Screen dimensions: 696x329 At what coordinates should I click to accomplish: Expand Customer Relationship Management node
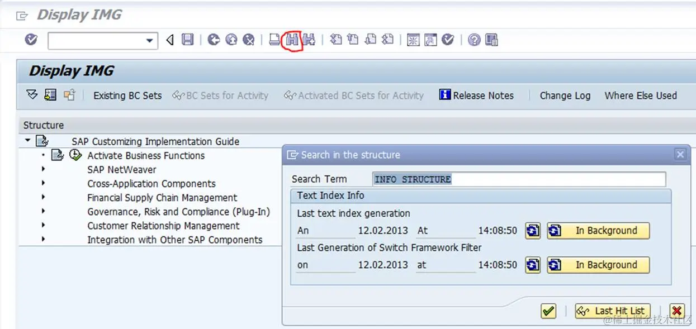43,225
